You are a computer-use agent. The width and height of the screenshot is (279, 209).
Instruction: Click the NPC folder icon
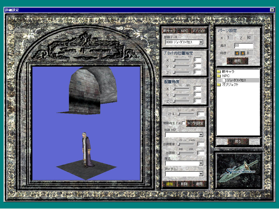[x=219, y=76]
